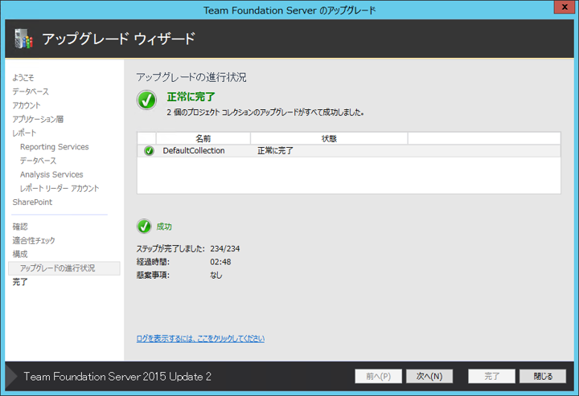Go to the SharePoint step
This screenshot has width=579, height=396.
(32, 202)
